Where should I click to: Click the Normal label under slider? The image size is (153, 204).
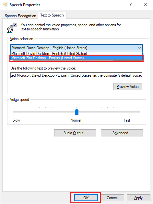click(76, 120)
